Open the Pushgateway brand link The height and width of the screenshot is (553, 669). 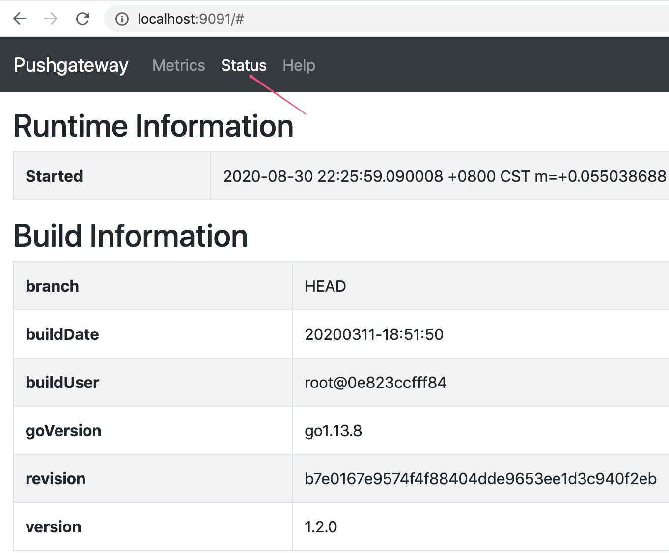click(x=71, y=65)
